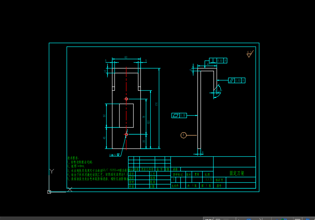Select the right 5 dimension text

click(146, 61)
